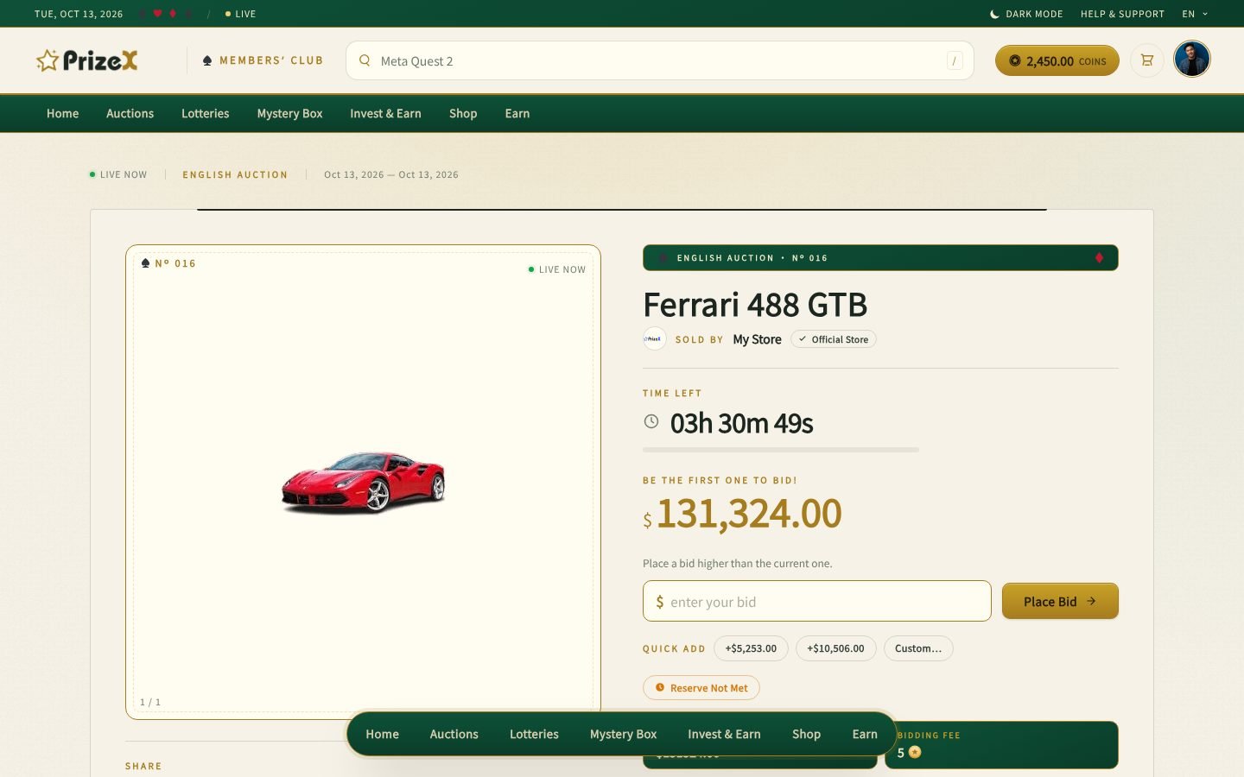Click the My Store seller logo
The height and width of the screenshot is (777, 1244).
coord(655,339)
